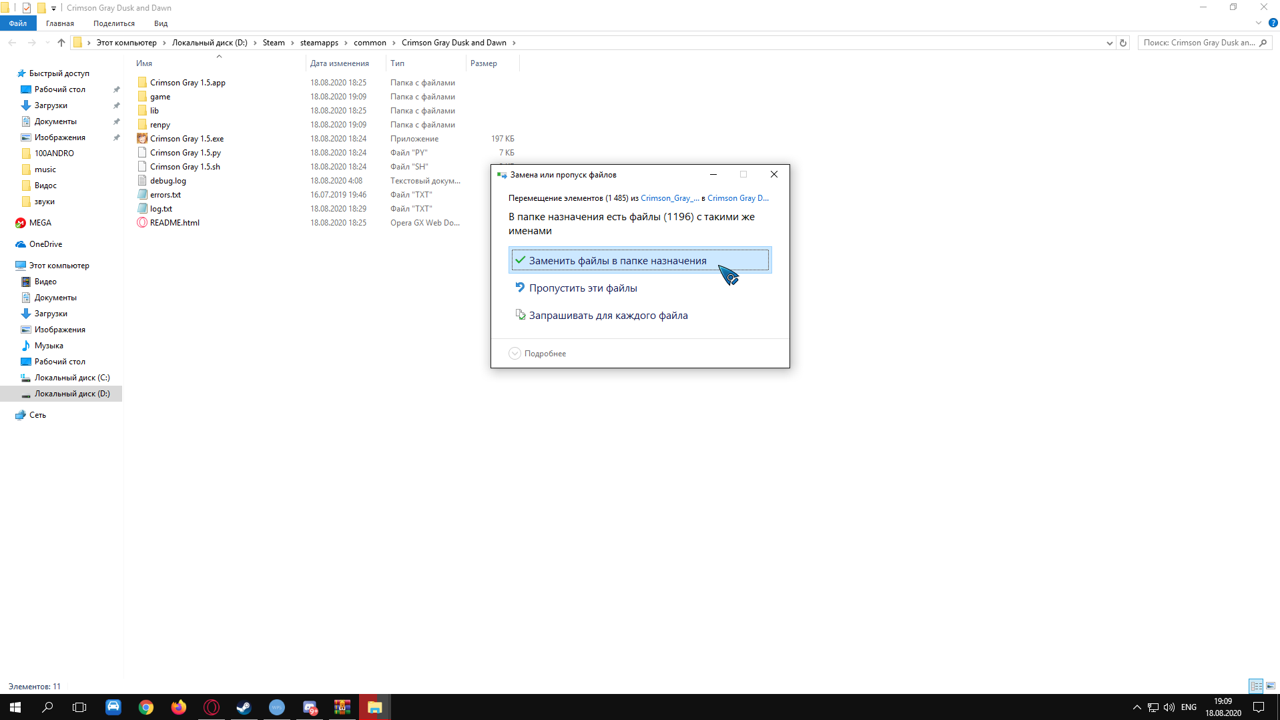Switch to large thumbnails view icon
This screenshot has height=720, width=1280.
(1271, 686)
